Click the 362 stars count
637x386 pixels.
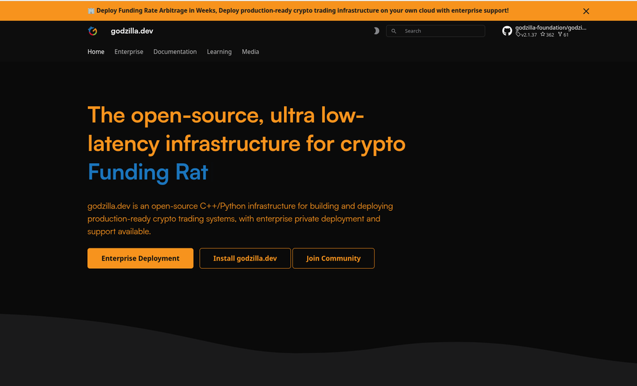coord(547,34)
